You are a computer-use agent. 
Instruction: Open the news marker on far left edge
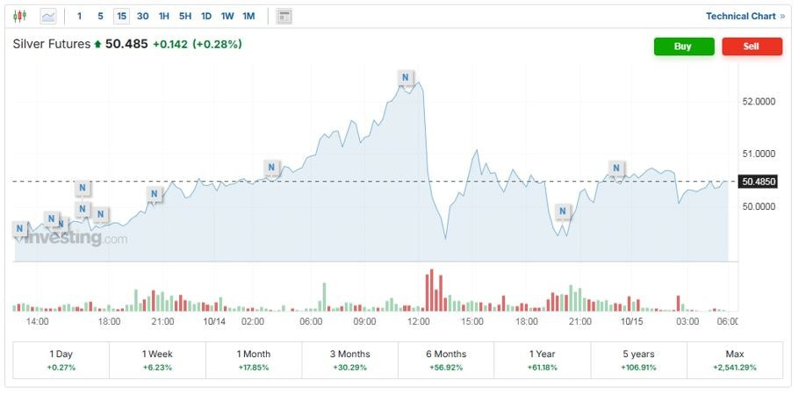(x=19, y=229)
